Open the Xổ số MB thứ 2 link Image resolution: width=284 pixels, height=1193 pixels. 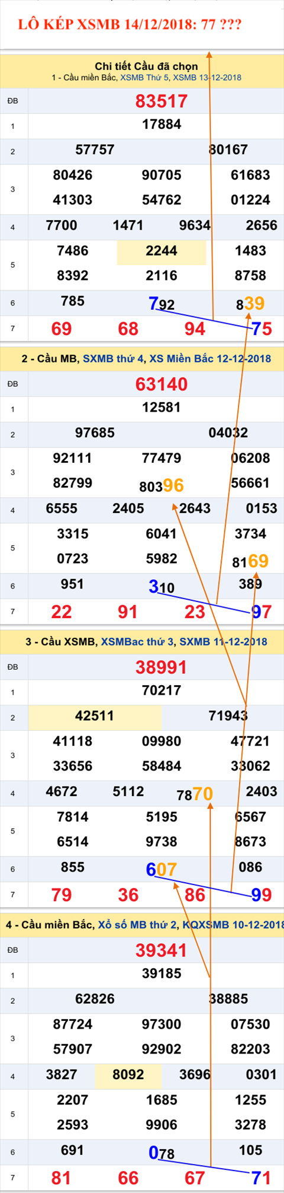pyautogui.click(x=137, y=925)
